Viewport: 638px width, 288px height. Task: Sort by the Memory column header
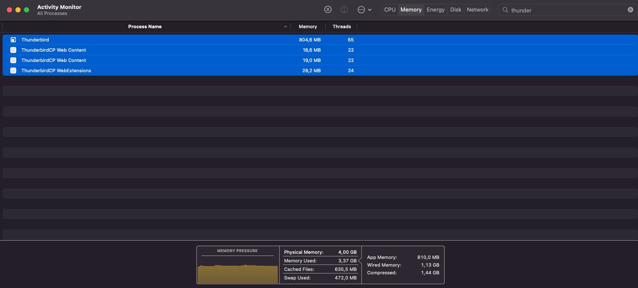308,26
